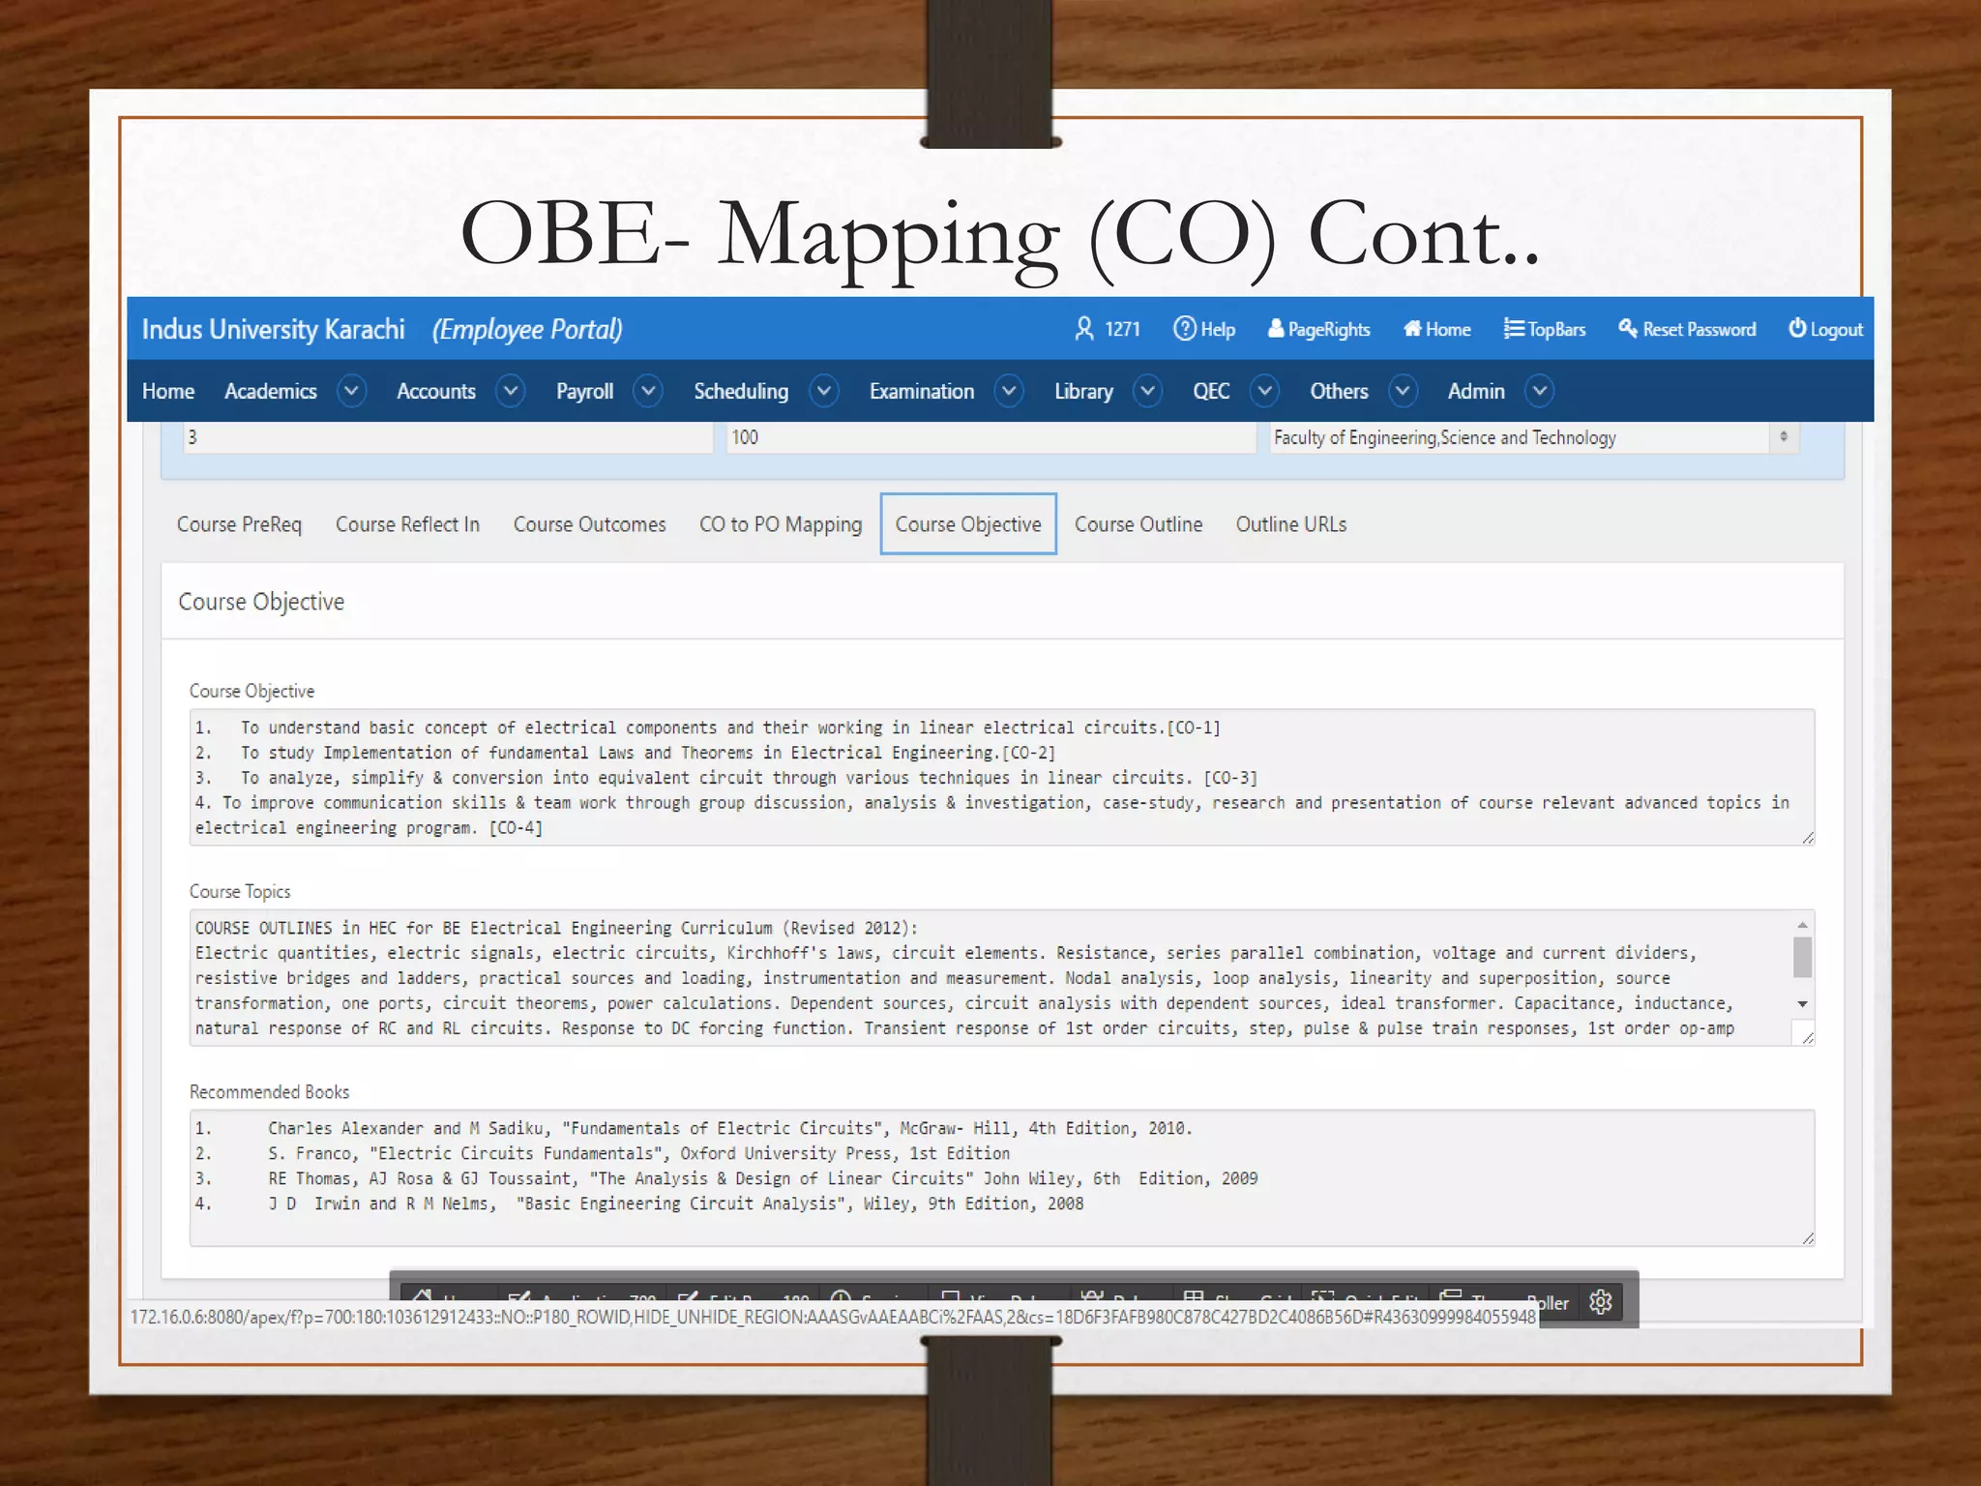Go to Home via the house icon
This screenshot has height=1486, width=1981.
pos(1437,329)
